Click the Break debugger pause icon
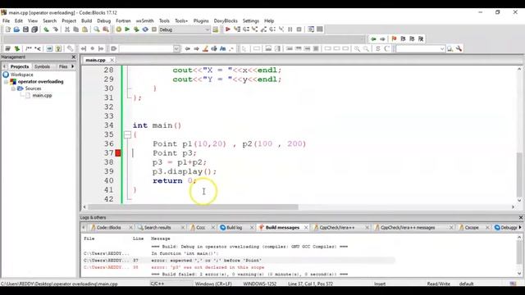This screenshot has width=525, height=295. coord(290,29)
